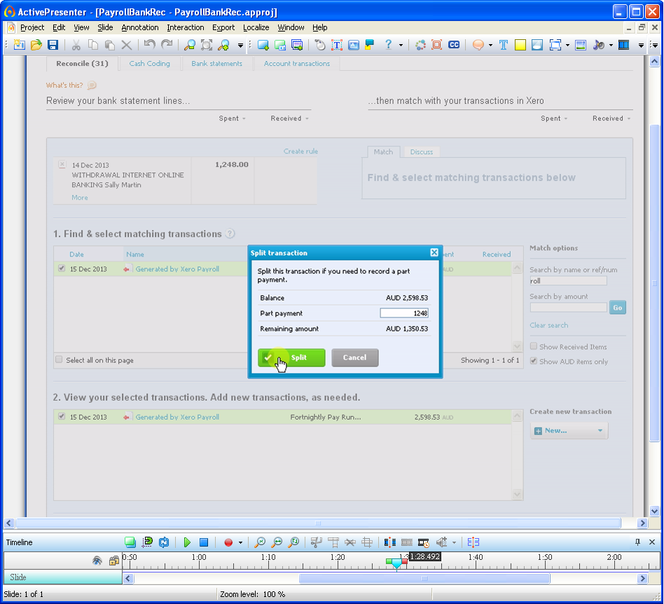Uncheck 'Show AUD items only' checkbox
The height and width of the screenshot is (604, 664).
(534, 362)
